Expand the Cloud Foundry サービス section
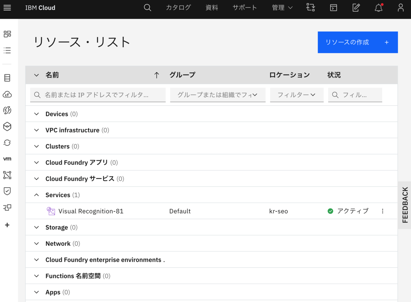 [x=37, y=179]
